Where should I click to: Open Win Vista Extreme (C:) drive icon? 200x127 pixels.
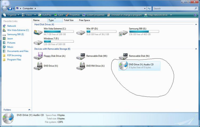pyautogui.click(x=38, y=32)
